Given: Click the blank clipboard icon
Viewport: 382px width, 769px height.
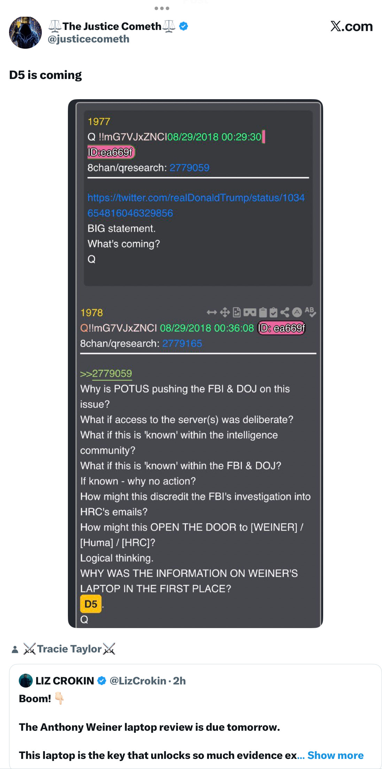Looking at the screenshot, I should pos(263,312).
